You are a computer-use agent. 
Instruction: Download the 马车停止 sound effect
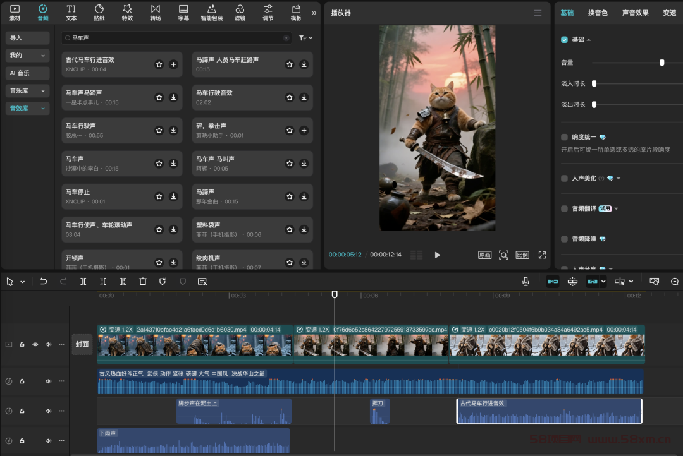tap(173, 196)
